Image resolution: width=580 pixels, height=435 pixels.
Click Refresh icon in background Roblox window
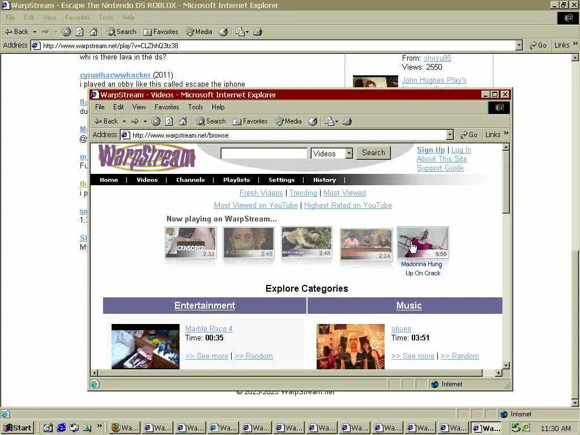(x=80, y=32)
